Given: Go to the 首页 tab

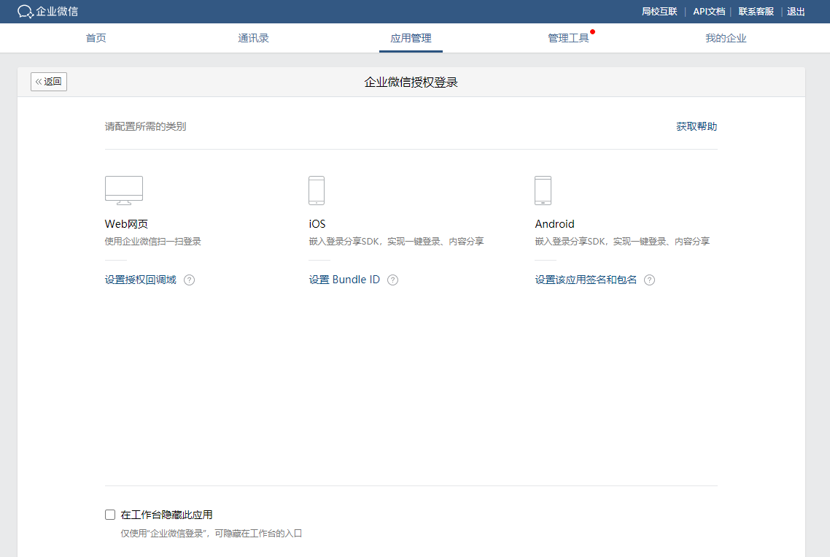Looking at the screenshot, I should click(x=96, y=38).
